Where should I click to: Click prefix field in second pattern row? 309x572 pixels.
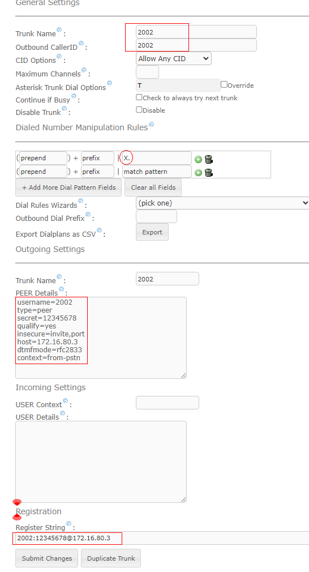click(x=97, y=172)
